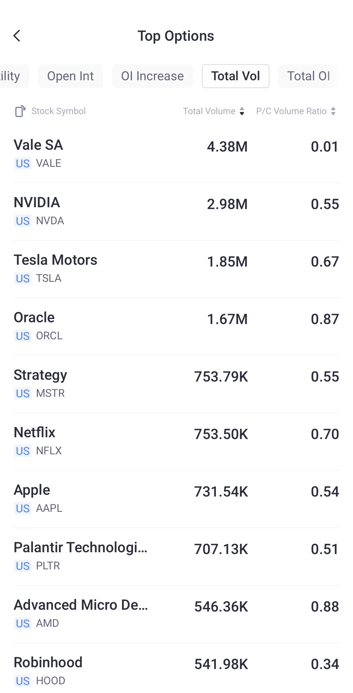Tap the Robinhood HOOD entry
Image resolution: width=353 pixels, height=693 pixels.
pyautogui.click(x=176, y=671)
